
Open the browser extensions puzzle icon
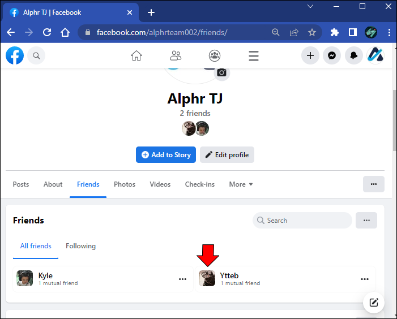tap(335, 32)
